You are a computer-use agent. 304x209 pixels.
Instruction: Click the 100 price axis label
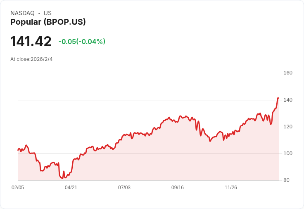(x=288, y=153)
